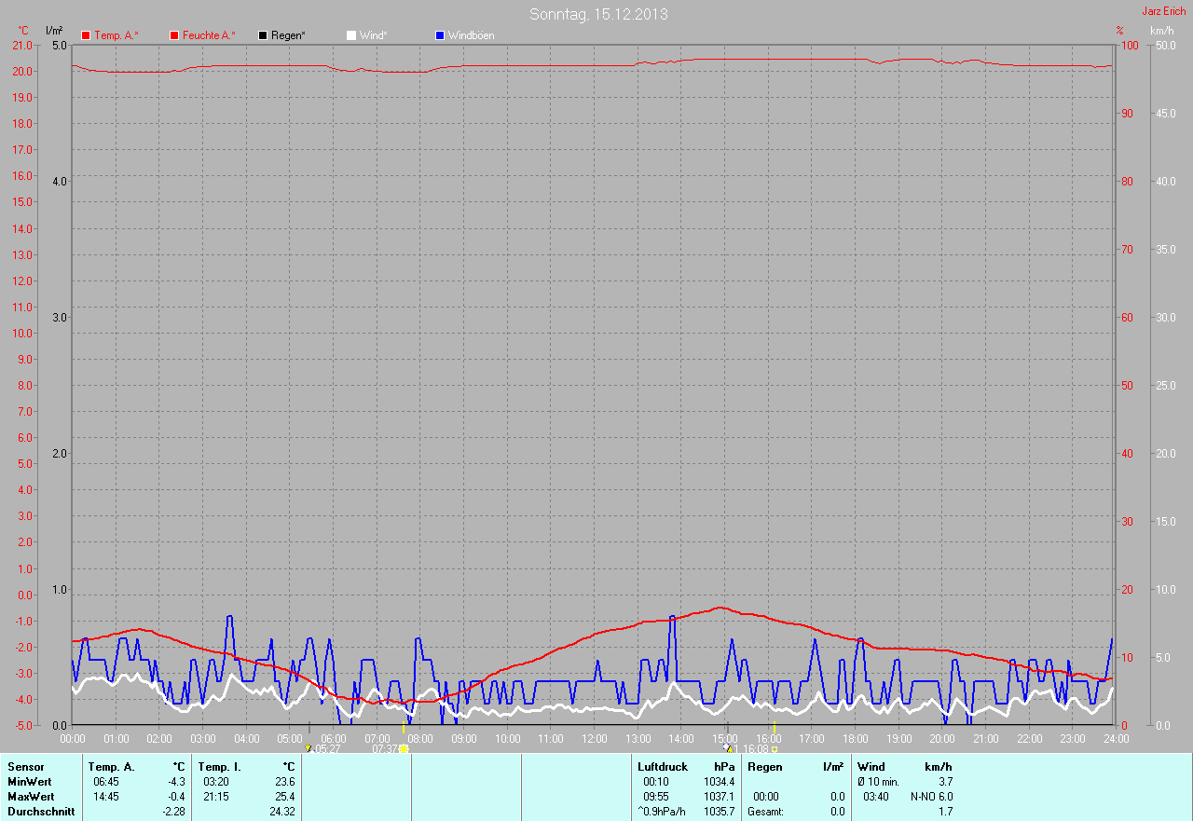Click the indoor maximum value '25.4'
1193x821 pixels.
pos(285,797)
